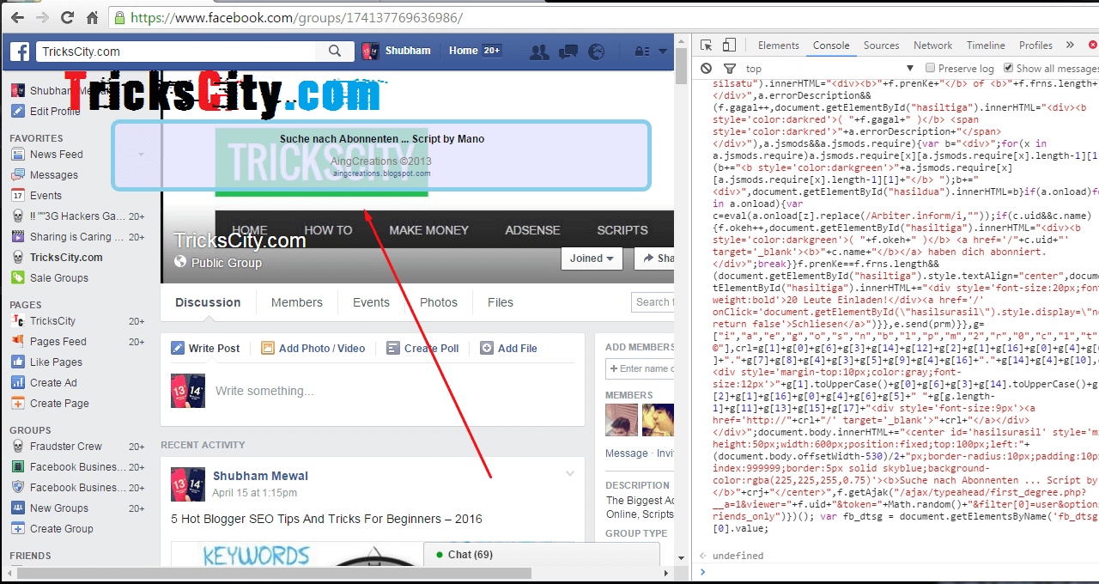
Task: Click the April 15 at 1:15pm timestamp
Action: 255,493
